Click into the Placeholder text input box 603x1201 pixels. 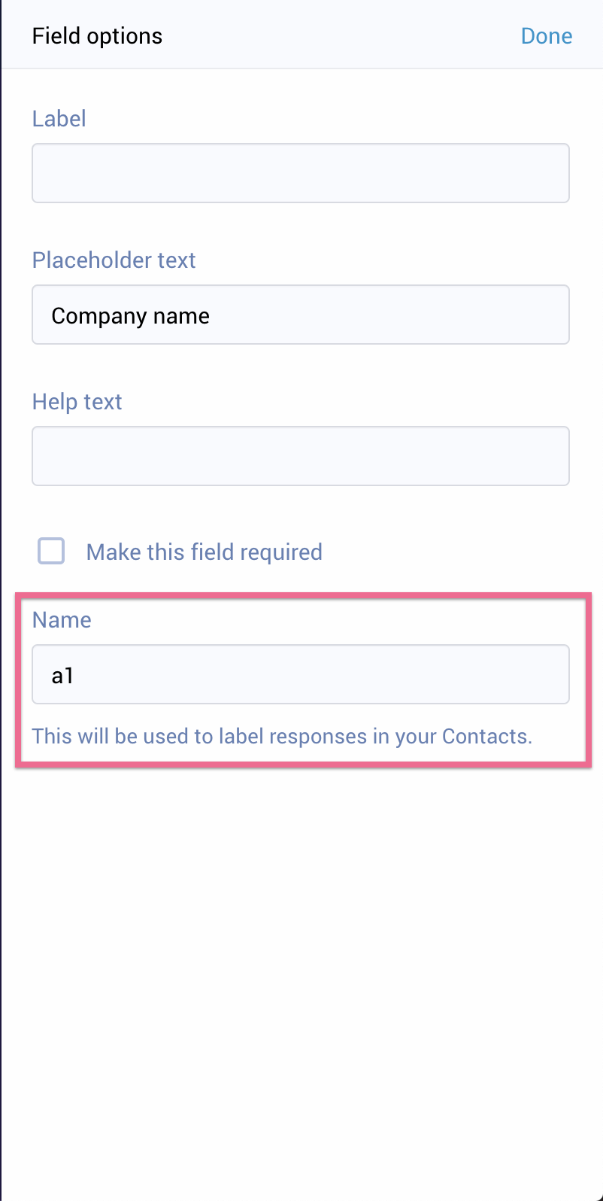pos(300,315)
